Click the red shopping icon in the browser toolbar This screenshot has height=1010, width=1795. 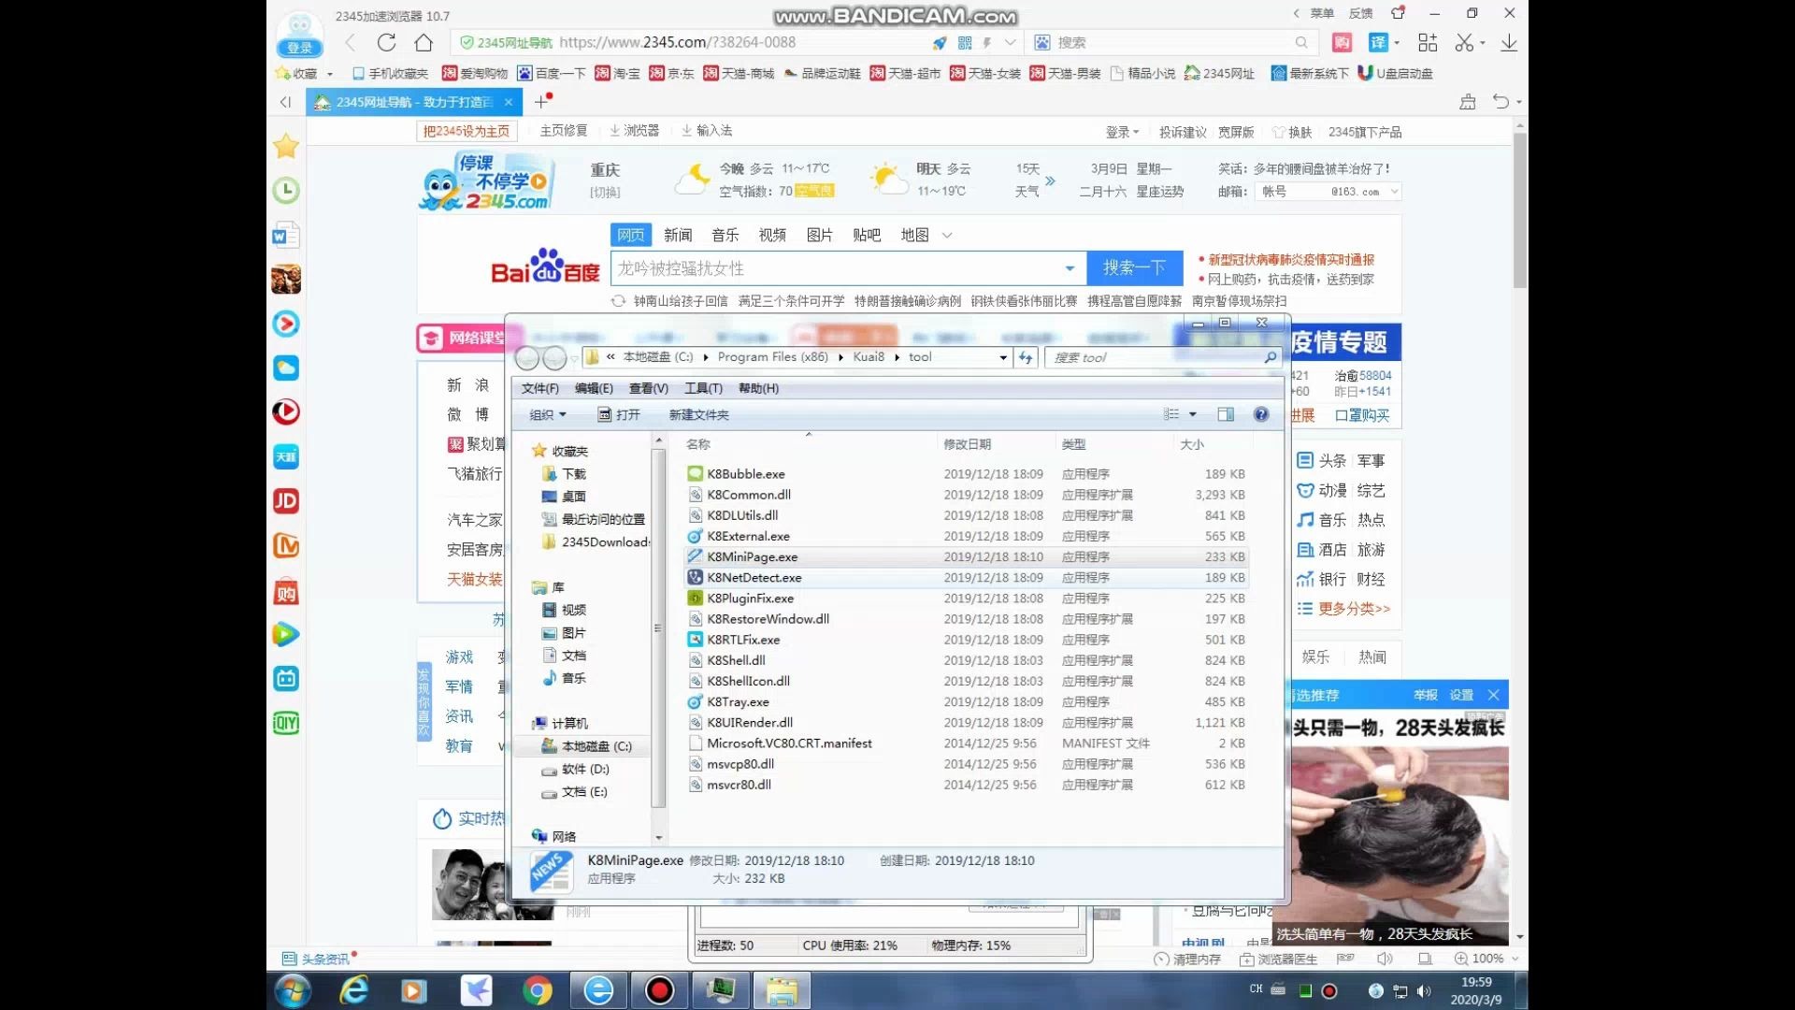point(1342,43)
